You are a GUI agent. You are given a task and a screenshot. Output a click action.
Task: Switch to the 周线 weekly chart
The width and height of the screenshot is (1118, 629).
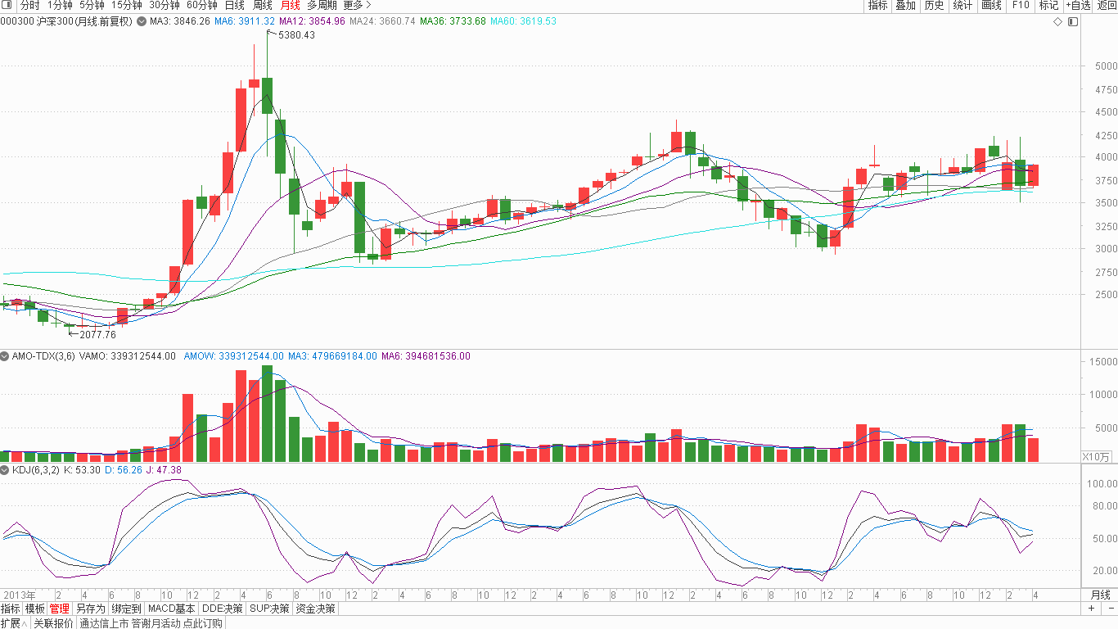263,5
